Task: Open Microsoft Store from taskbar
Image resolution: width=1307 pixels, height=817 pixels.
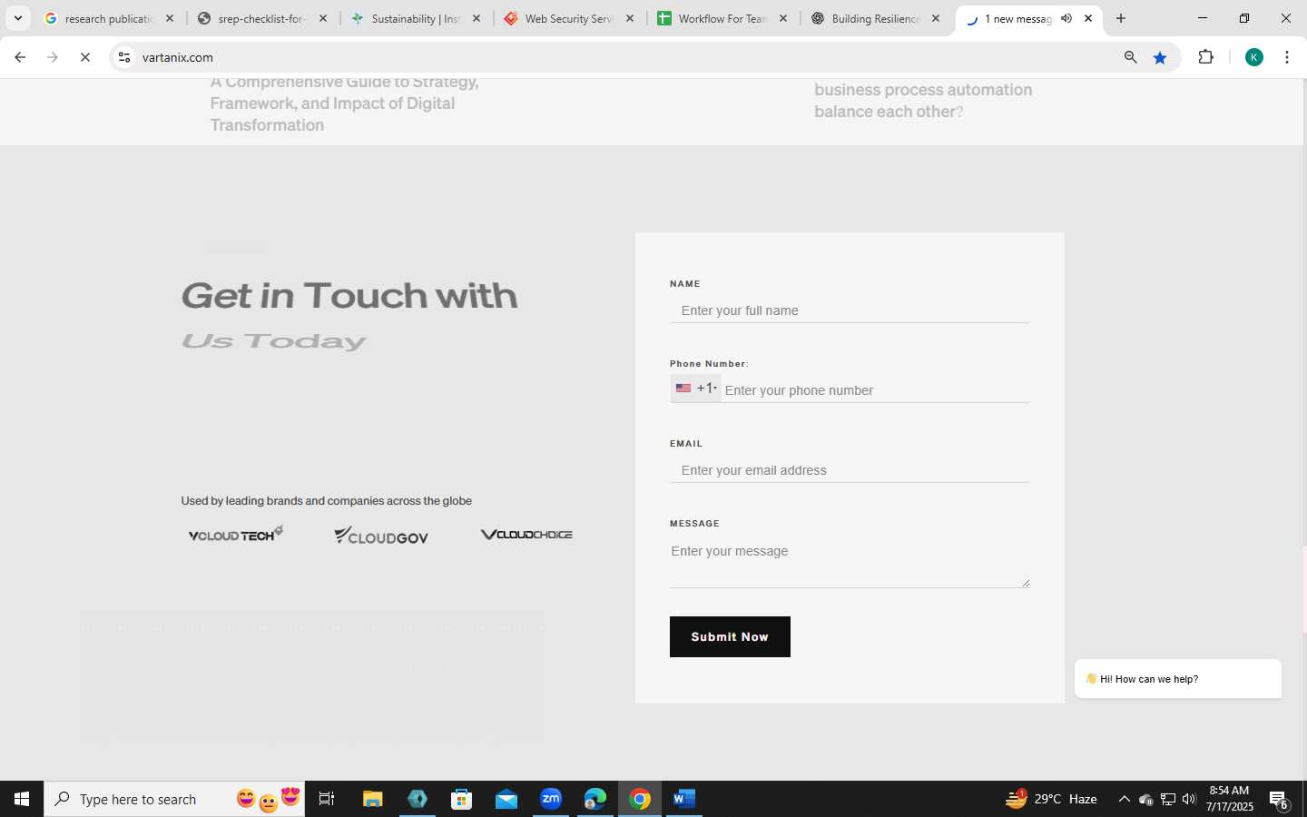Action: click(x=462, y=799)
